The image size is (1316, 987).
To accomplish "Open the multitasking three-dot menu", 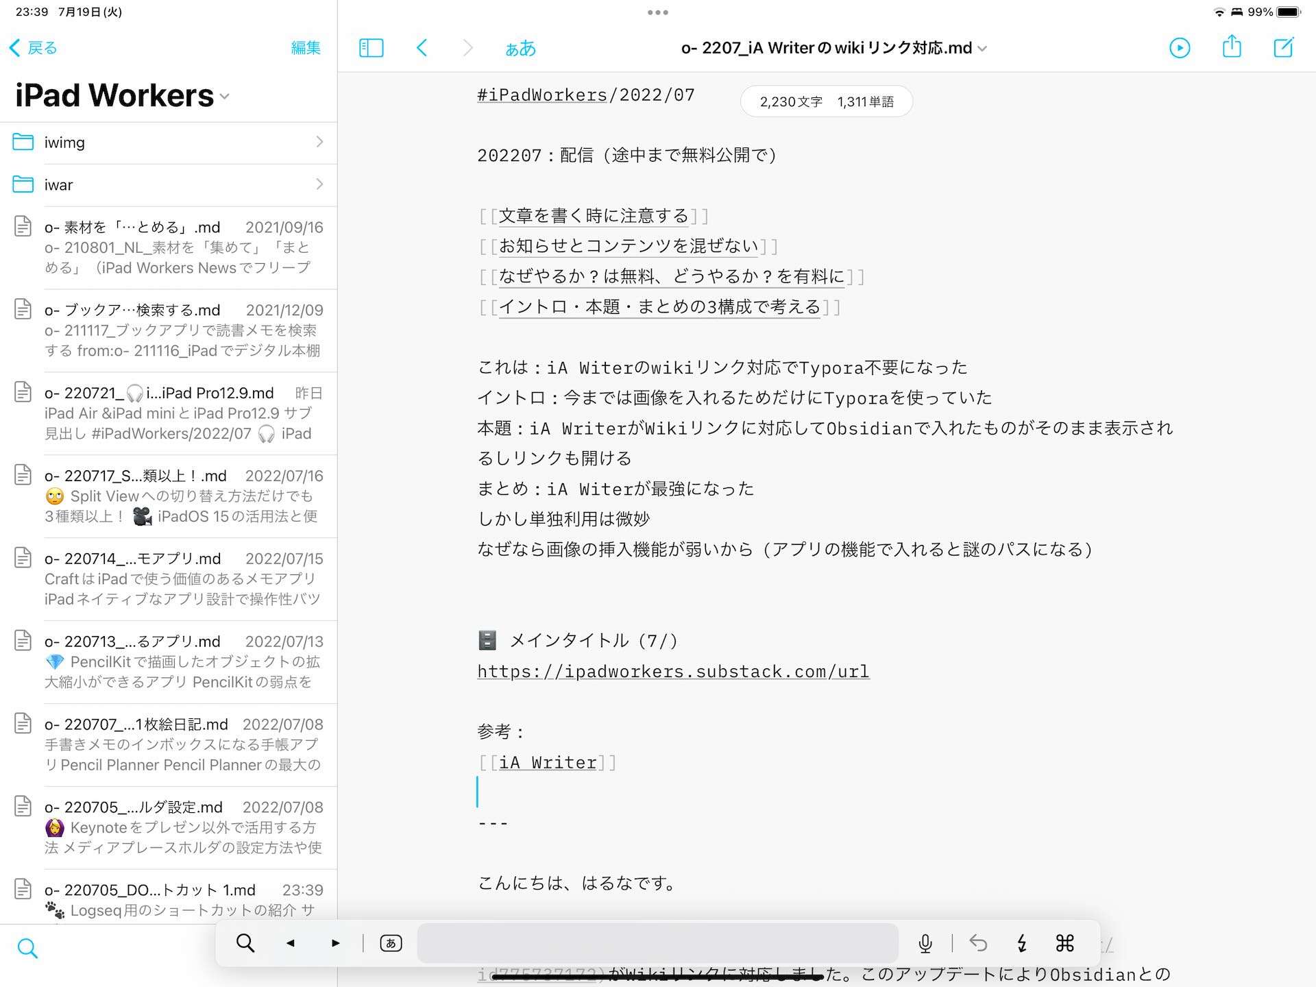I will pyautogui.click(x=657, y=12).
